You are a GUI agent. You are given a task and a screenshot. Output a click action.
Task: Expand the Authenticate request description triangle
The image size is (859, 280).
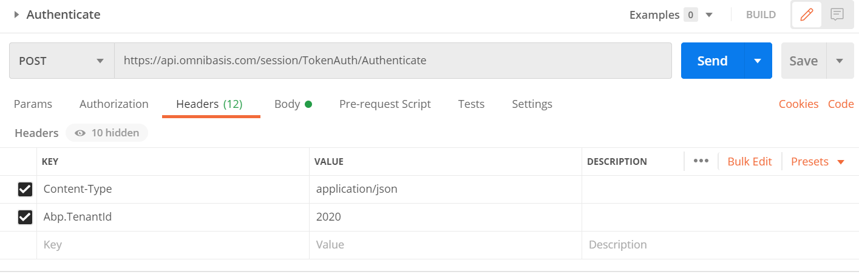[x=17, y=15]
